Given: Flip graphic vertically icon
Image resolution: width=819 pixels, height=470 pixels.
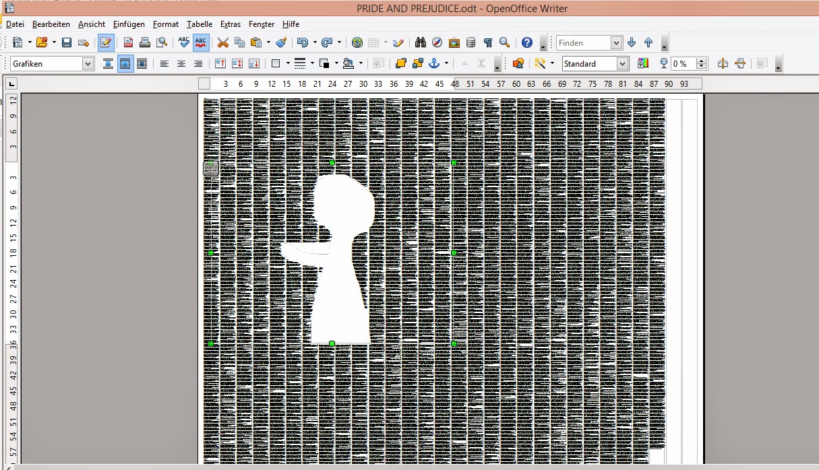Looking at the screenshot, I should pos(740,63).
